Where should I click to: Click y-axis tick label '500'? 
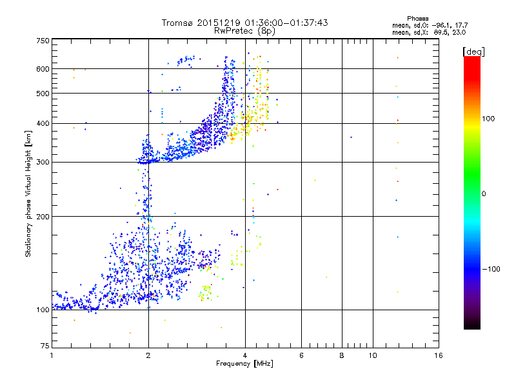click(43, 94)
